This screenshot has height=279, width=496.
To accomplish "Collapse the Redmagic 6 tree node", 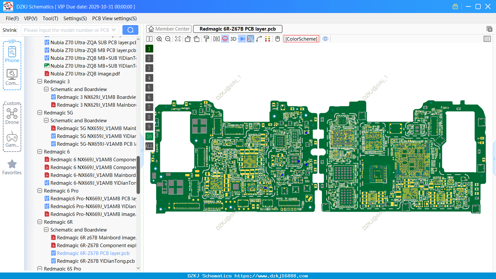I will (40, 152).
